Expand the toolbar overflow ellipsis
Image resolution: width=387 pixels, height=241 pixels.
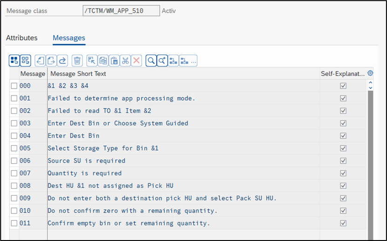click(x=194, y=61)
